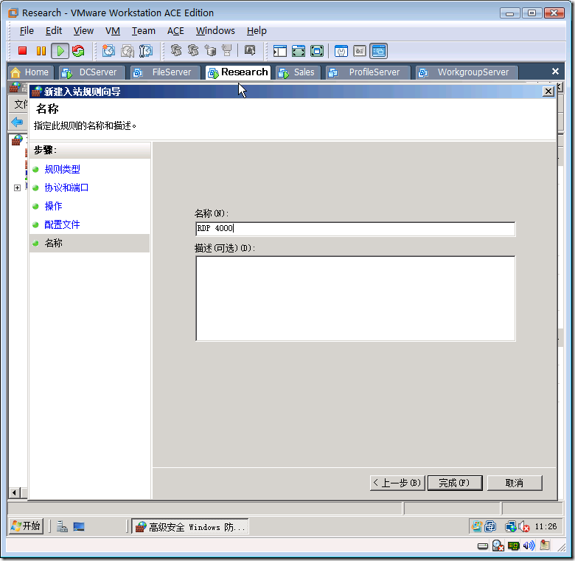Open guest Server Manager quick launch icon
Image resolution: width=575 pixels, height=561 pixels.
(x=62, y=527)
